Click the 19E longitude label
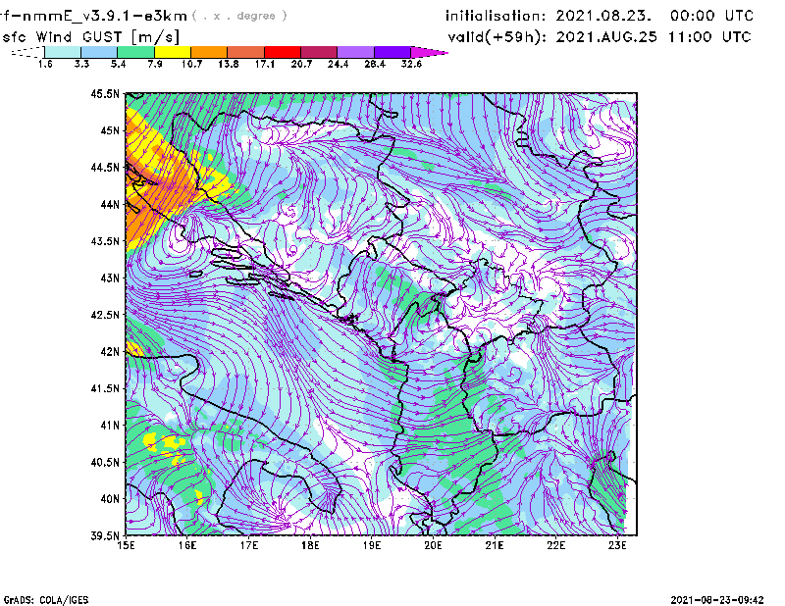 click(x=372, y=545)
